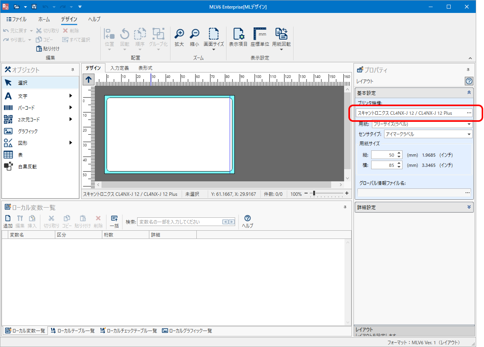
Task: Open the 用紙 paper type dropdown
Action: point(469,124)
